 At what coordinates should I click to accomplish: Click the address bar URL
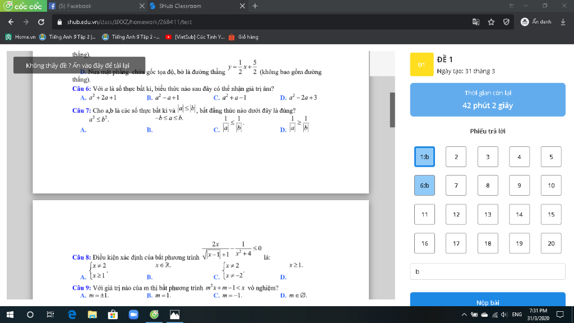[x=129, y=22]
